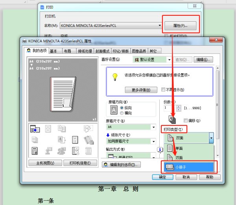Check the 不再显示 checkbox
Viewport: 236px width, 205px height.
163,89
